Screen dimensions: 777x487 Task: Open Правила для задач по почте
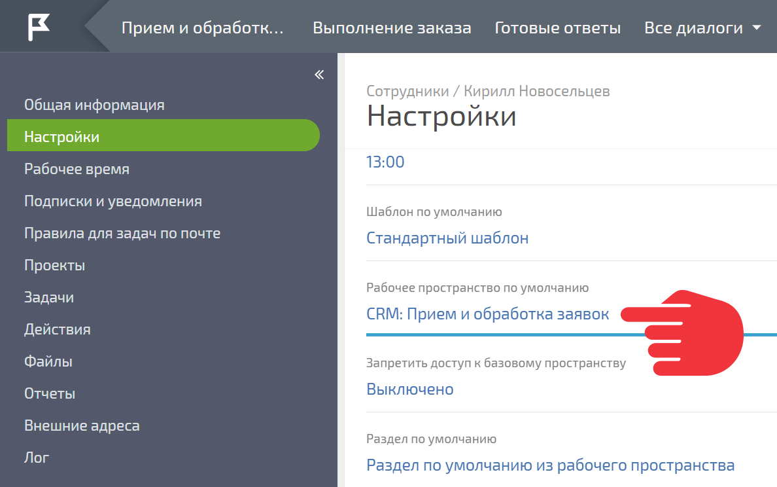point(122,233)
